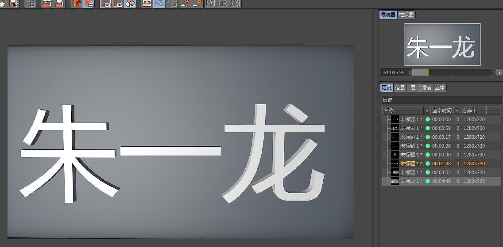Click the 渲染时间 column header
The height and width of the screenshot is (247, 503).
[x=442, y=110]
